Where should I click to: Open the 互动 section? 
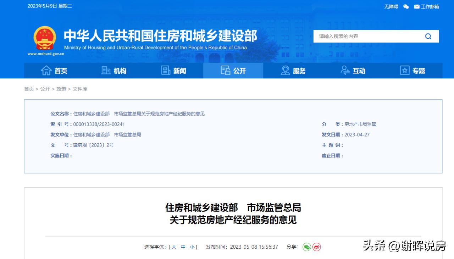tap(353, 70)
